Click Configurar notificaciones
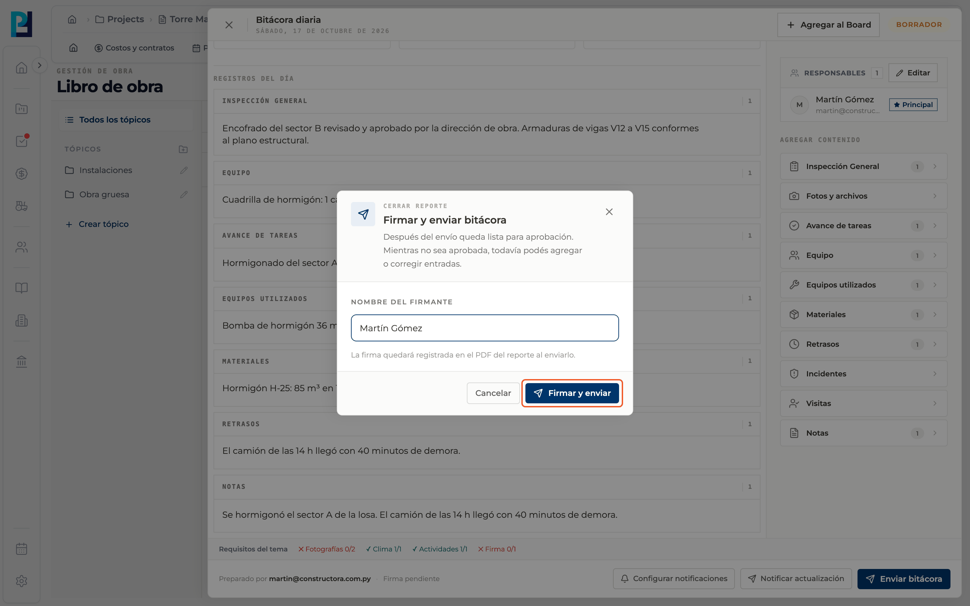Image resolution: width=970 pixels, height=606 pixels. (674, 579)
